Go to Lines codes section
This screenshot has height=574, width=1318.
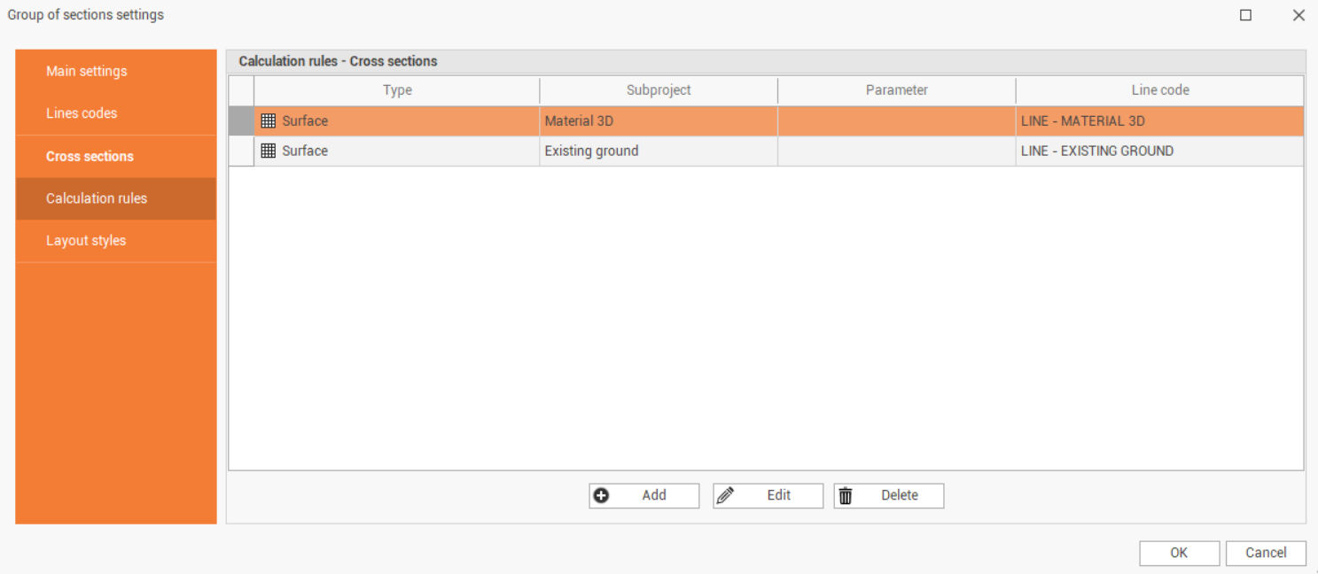82,113
